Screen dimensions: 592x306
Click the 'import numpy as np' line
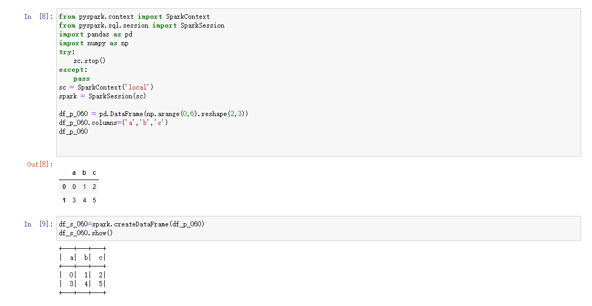[94, 43]
